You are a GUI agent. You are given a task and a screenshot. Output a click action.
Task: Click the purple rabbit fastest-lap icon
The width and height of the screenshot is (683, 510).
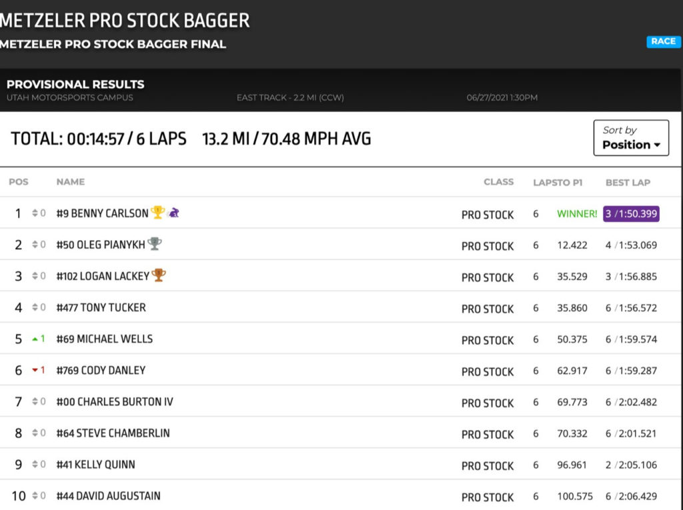pyautogui.click(x=173, y=213)
